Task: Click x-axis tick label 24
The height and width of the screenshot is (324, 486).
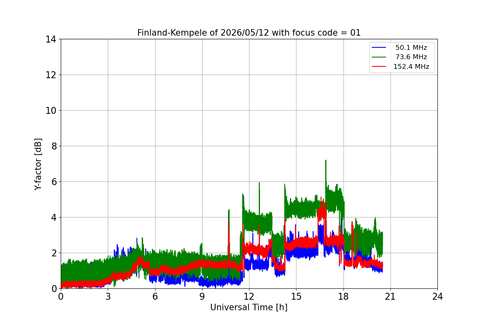Action: 437,296
